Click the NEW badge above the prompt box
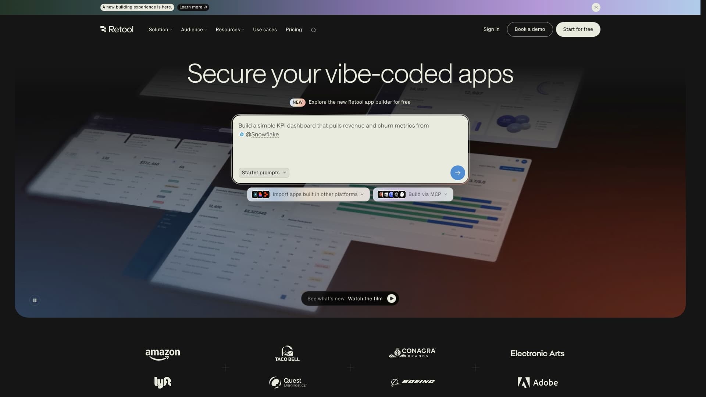This screenshot has width=706, height=397. [297, 102]
